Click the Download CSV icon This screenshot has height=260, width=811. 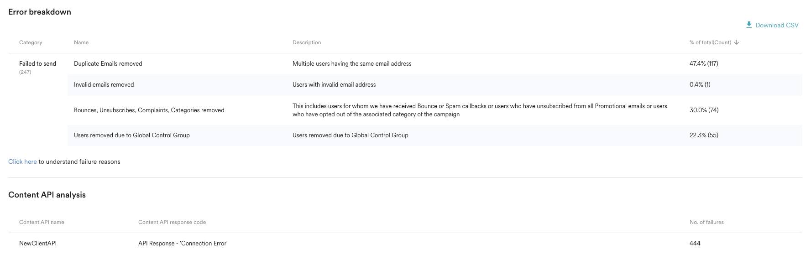(x=749, y=25)
